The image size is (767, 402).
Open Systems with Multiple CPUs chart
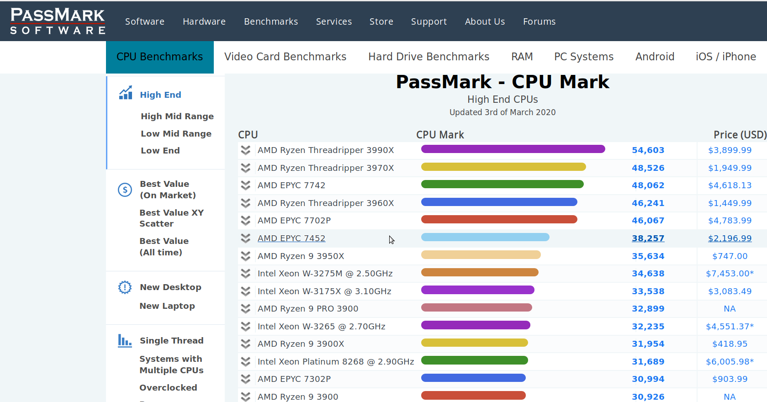171,365
